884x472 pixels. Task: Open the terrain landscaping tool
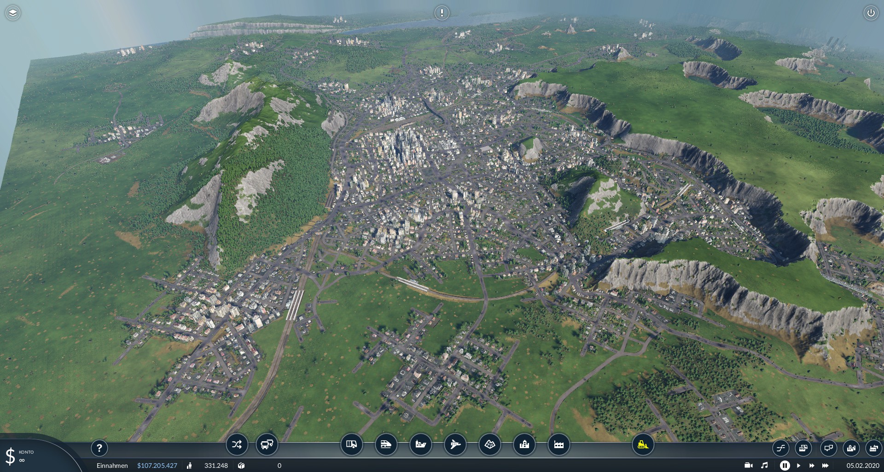point(489,444)
